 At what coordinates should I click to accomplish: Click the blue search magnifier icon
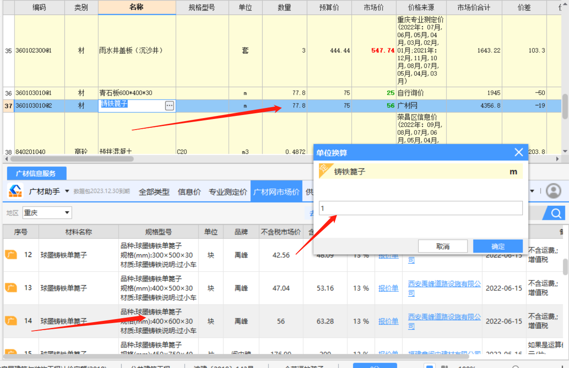556,213
